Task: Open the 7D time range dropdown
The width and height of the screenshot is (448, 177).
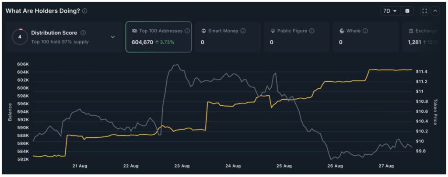Action: [x=390, y=11]
